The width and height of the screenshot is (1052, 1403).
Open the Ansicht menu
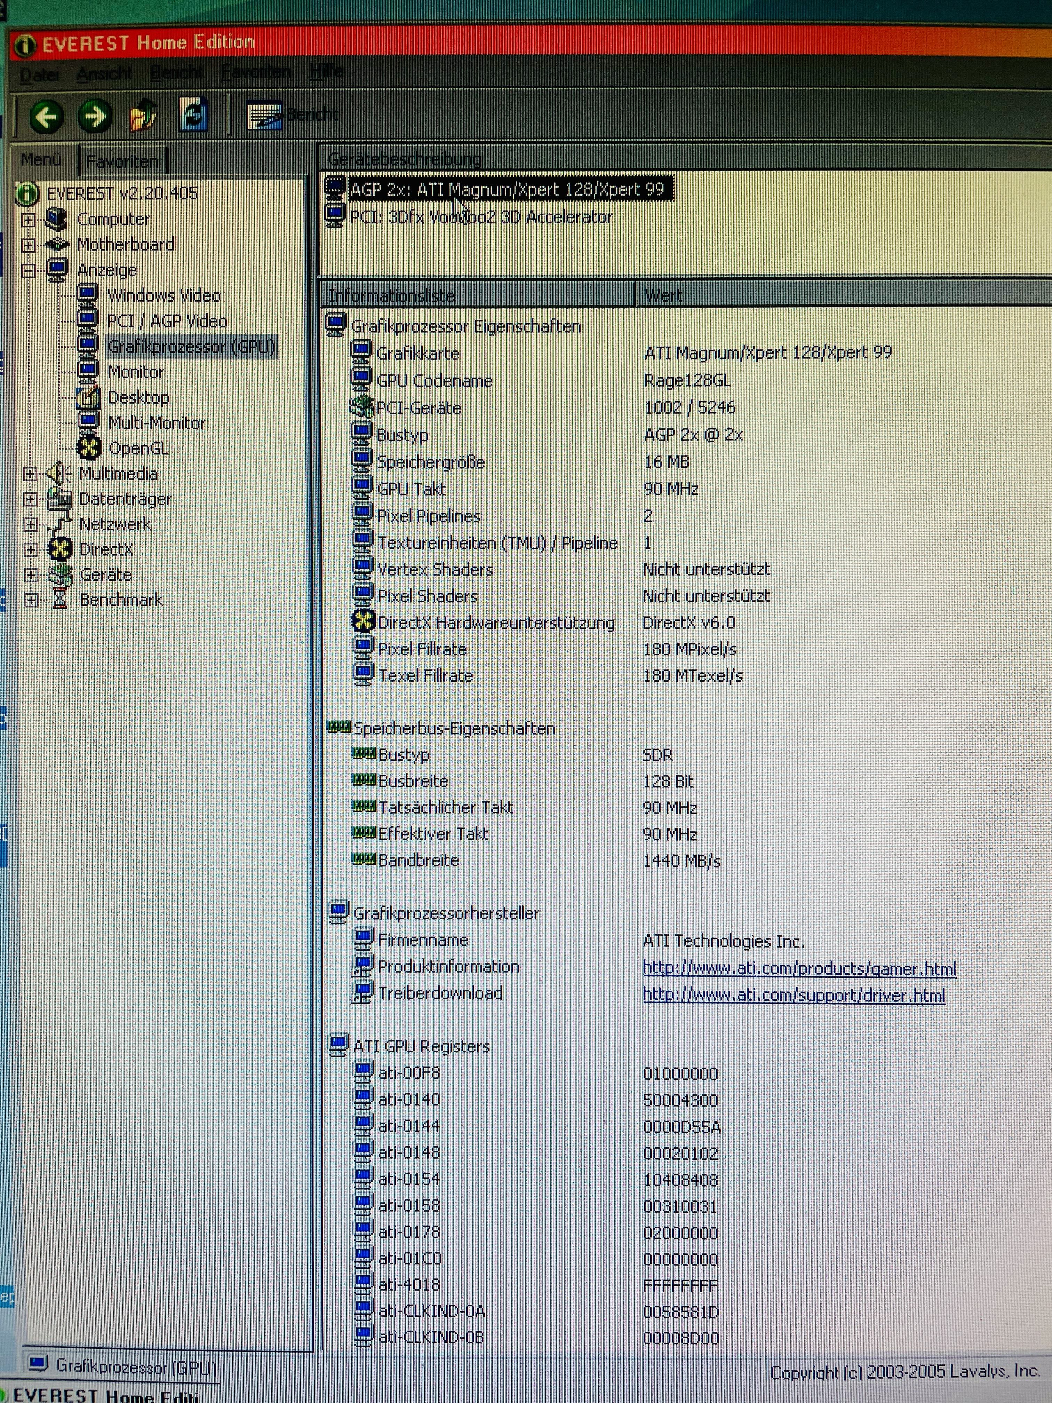[x=104, y=73]
